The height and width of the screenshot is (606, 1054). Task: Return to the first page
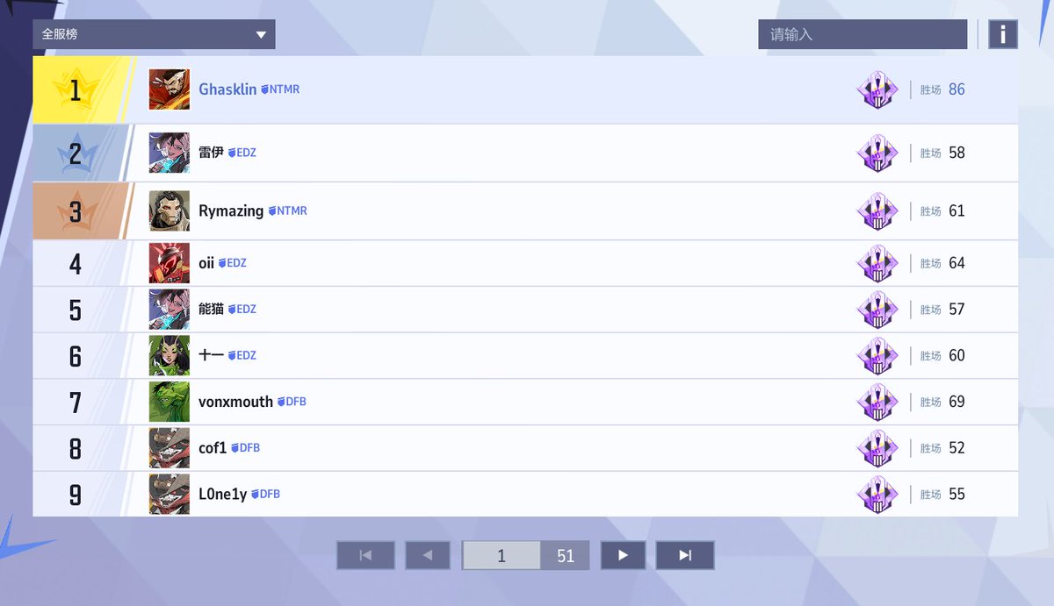[x=365, y=554]
